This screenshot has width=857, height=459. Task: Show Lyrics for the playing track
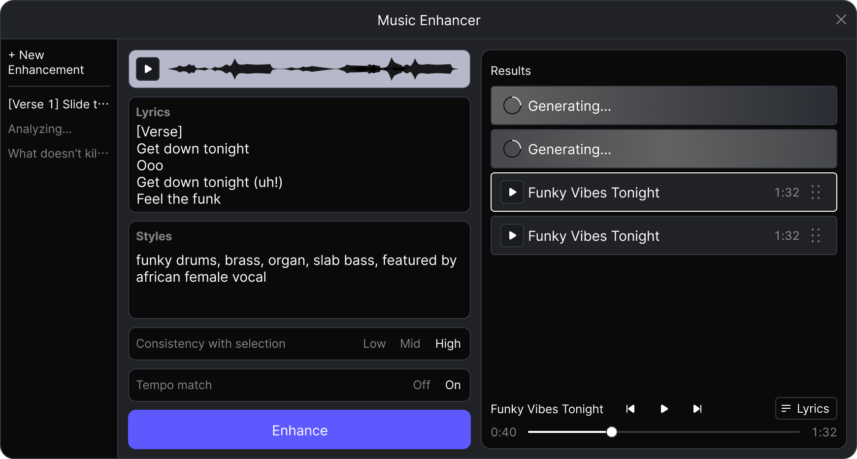click(806, 408)
